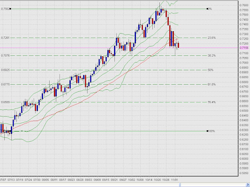Screen dimensions: 250x187
Task: Click the 0.6775 Fibonacci level label
Action: pyautogui.click(x=5, y=84)
